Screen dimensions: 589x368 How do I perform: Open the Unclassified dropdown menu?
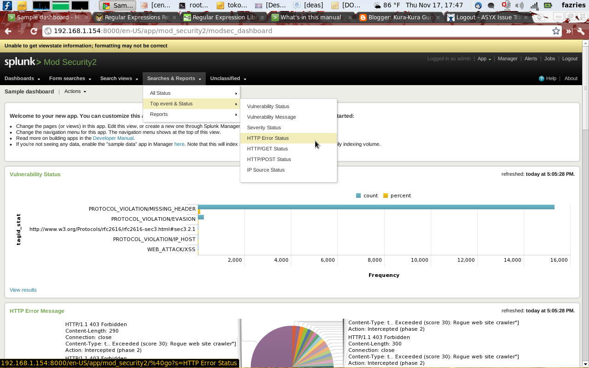228,79
